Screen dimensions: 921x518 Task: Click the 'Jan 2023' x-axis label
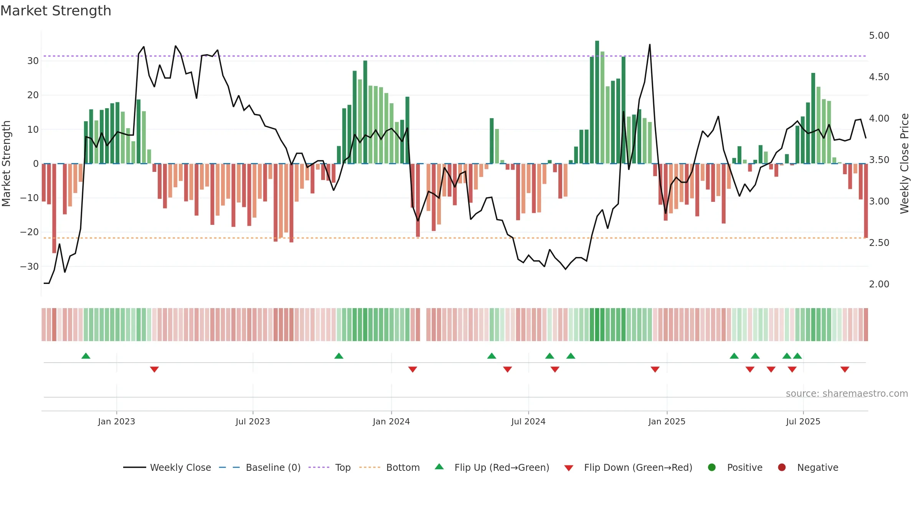pos(116,421)
